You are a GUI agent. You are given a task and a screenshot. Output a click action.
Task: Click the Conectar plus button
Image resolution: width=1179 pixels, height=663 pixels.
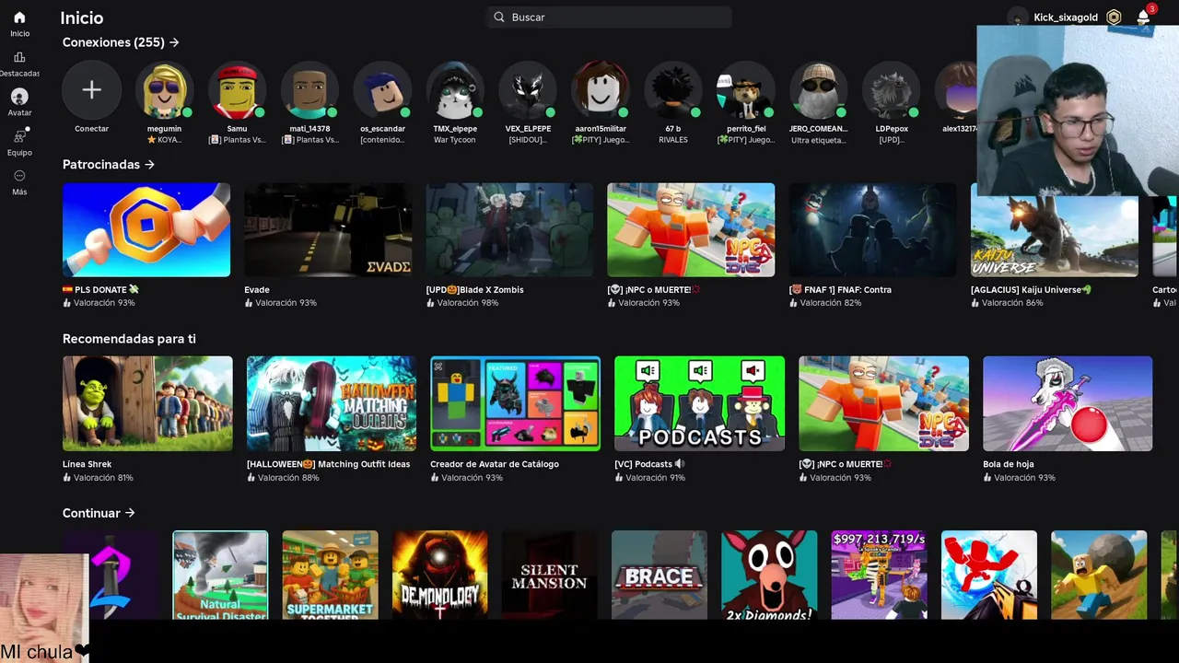pos(91,90)
